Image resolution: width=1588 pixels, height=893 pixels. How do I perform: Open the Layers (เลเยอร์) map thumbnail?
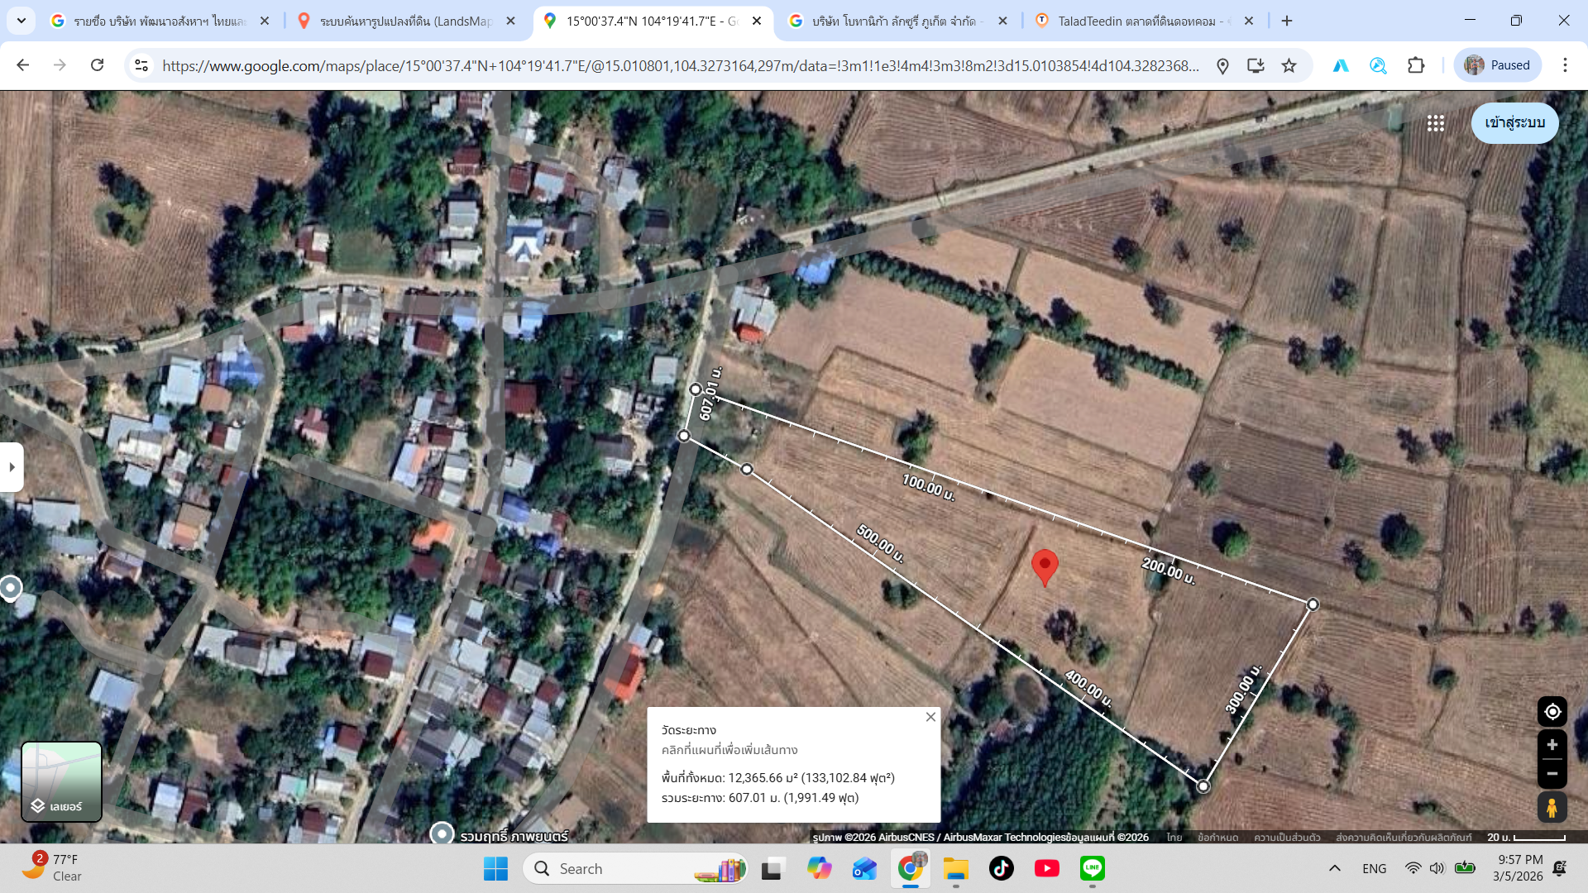61,781
